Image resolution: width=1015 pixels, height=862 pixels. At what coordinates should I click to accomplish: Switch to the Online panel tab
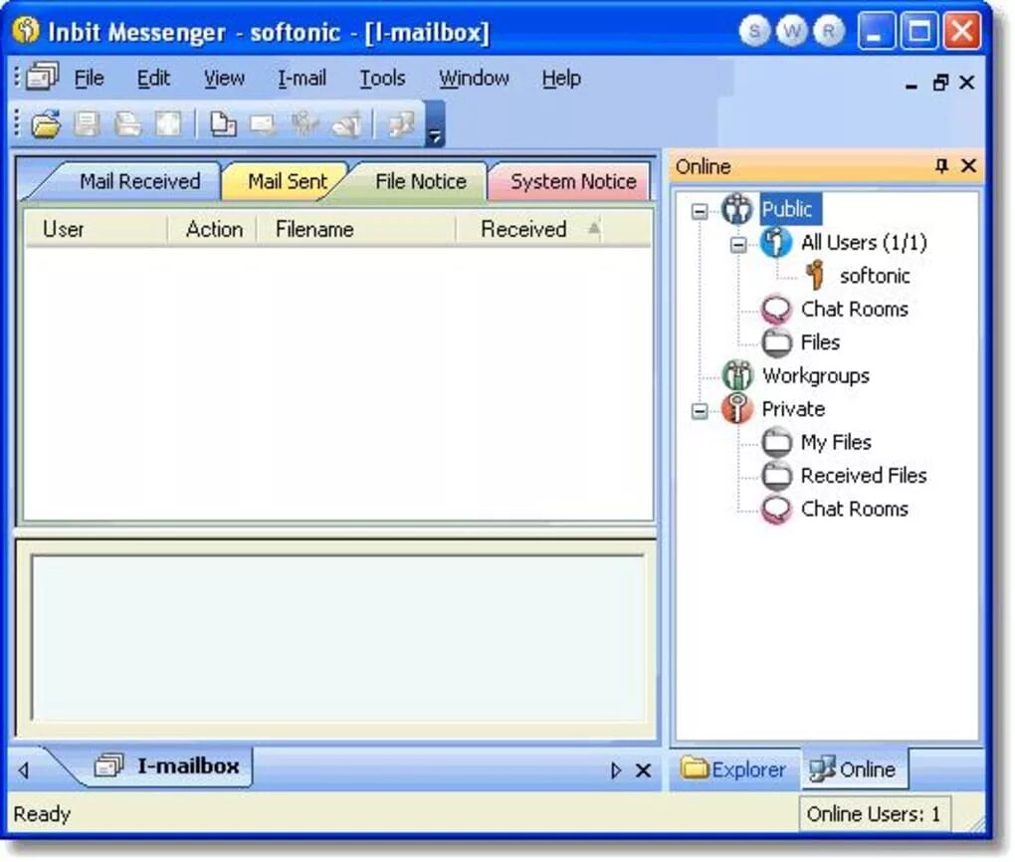[x=853, y=769]
